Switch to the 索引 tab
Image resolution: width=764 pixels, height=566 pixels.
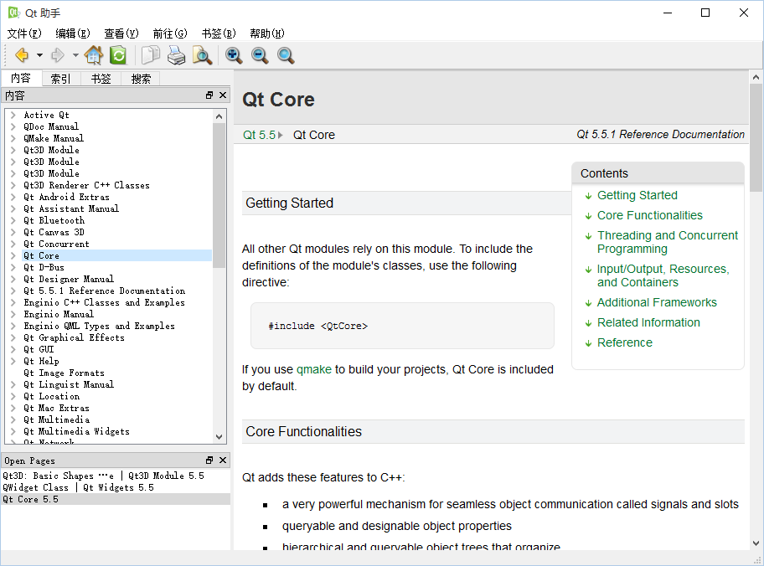point(61,79)
